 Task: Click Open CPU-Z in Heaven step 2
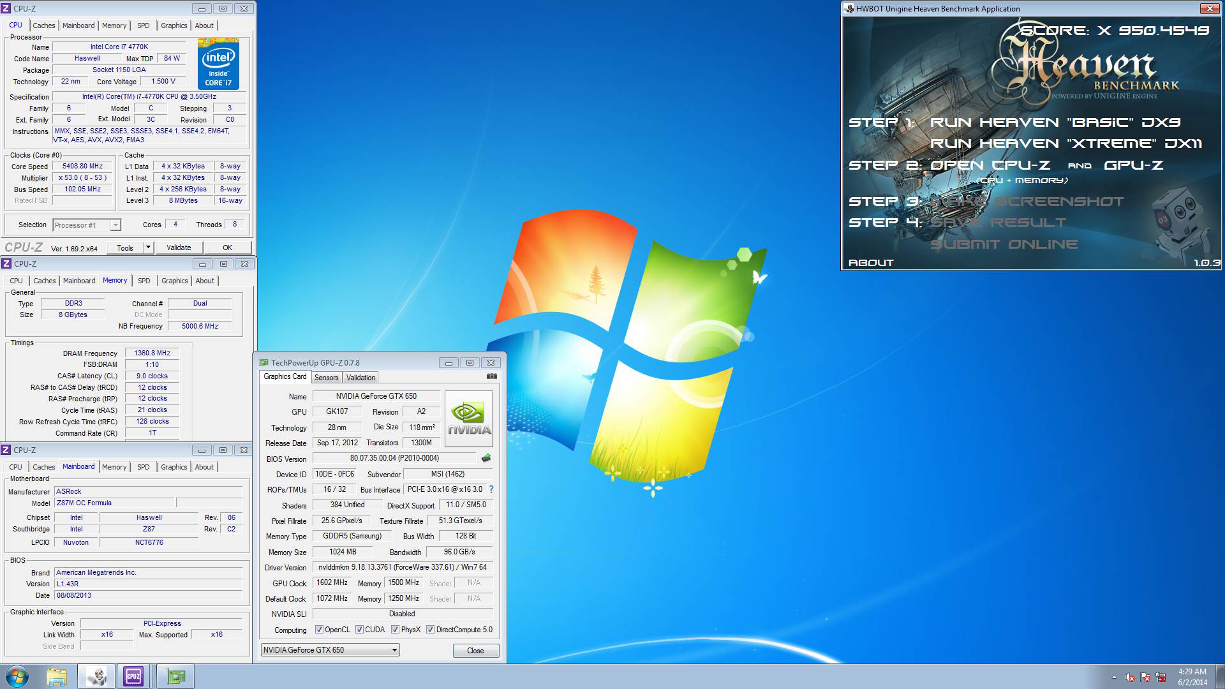click(x=990, y=165)
